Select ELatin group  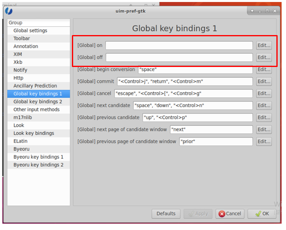[38, 141]
